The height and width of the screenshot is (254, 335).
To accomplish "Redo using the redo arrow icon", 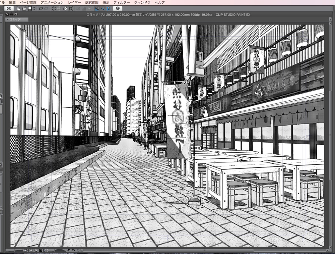I will click(46, 9).
